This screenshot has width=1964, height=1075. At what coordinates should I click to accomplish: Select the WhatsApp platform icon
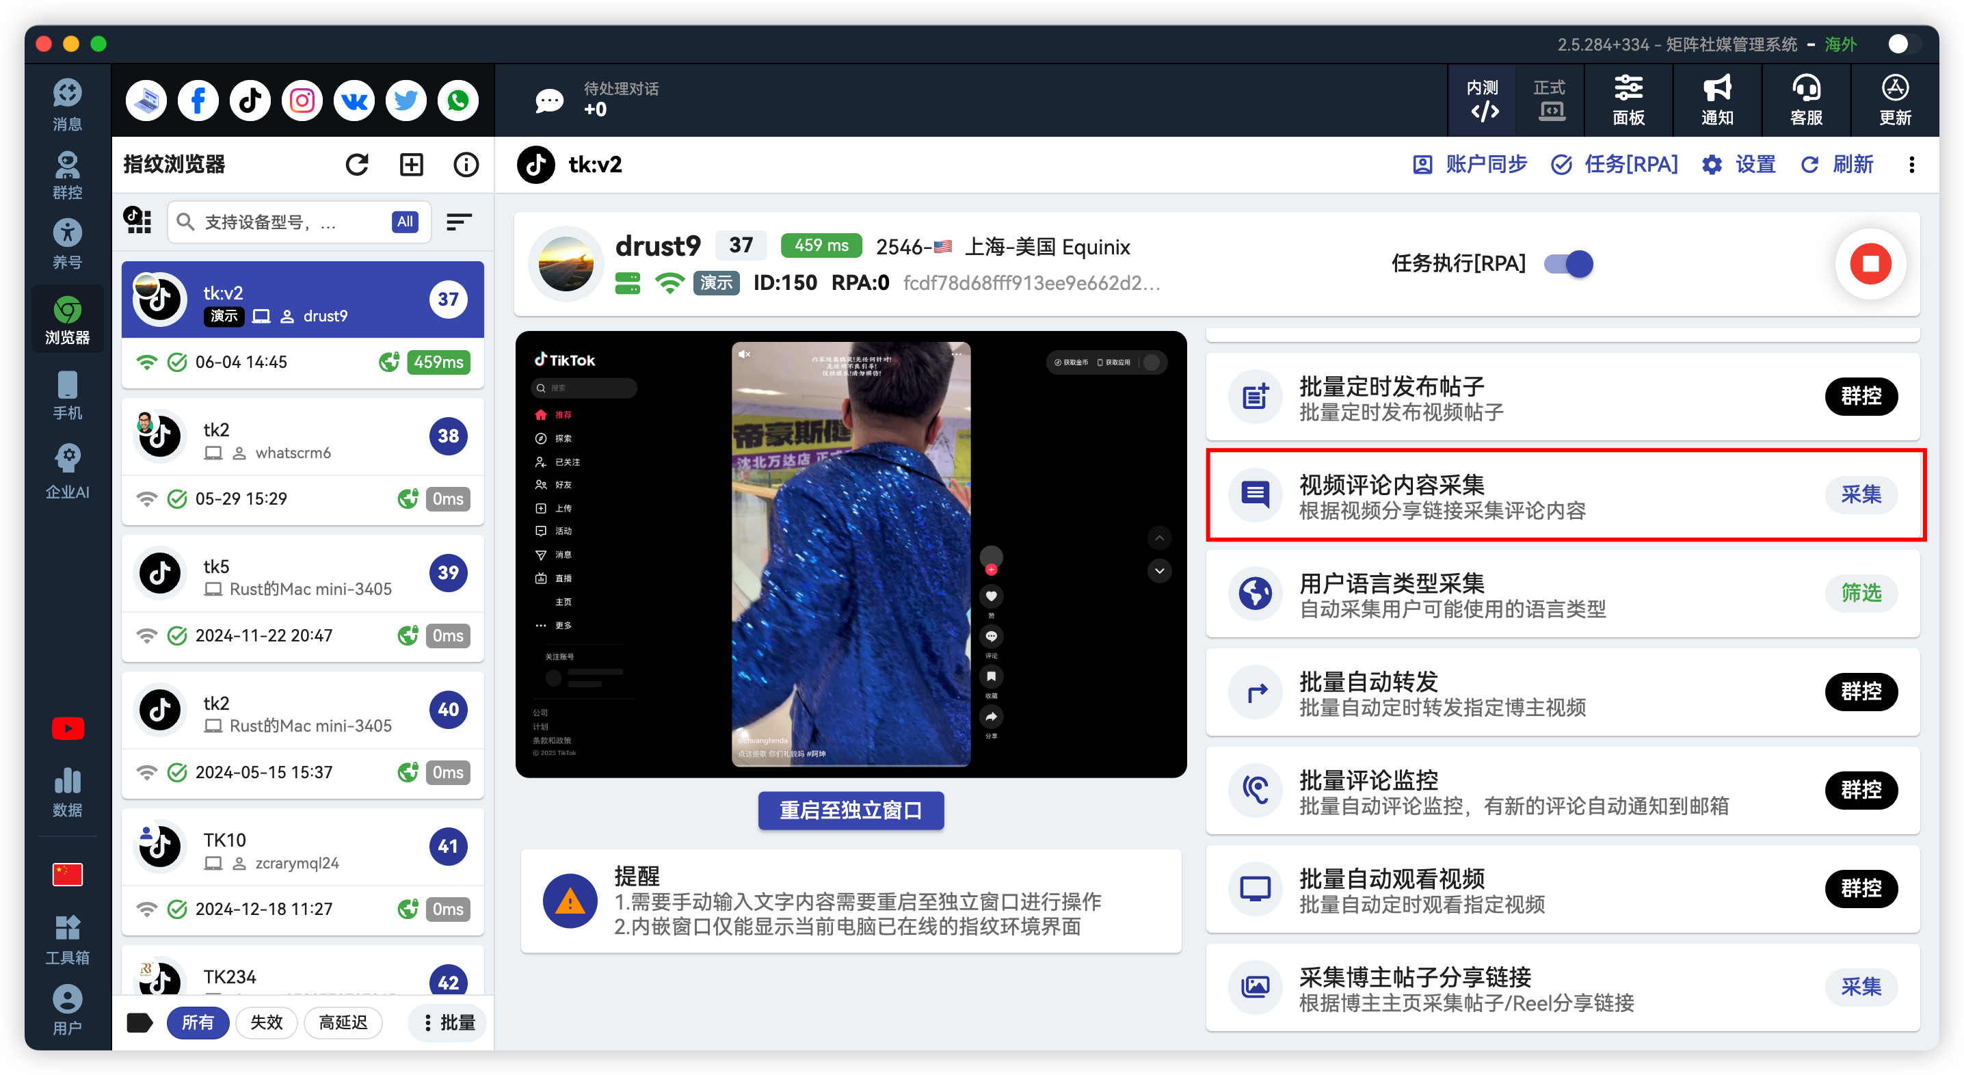[457, 101]
